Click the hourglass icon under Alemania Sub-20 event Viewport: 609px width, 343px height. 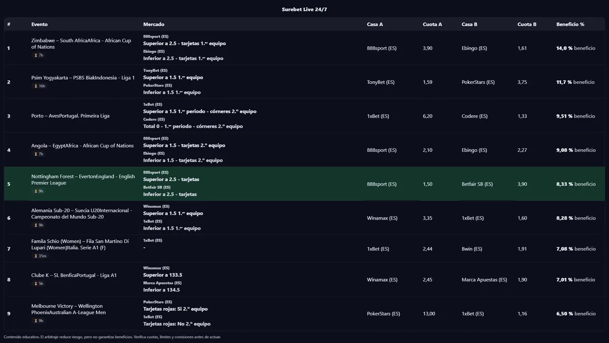click(x=36, y=225)
